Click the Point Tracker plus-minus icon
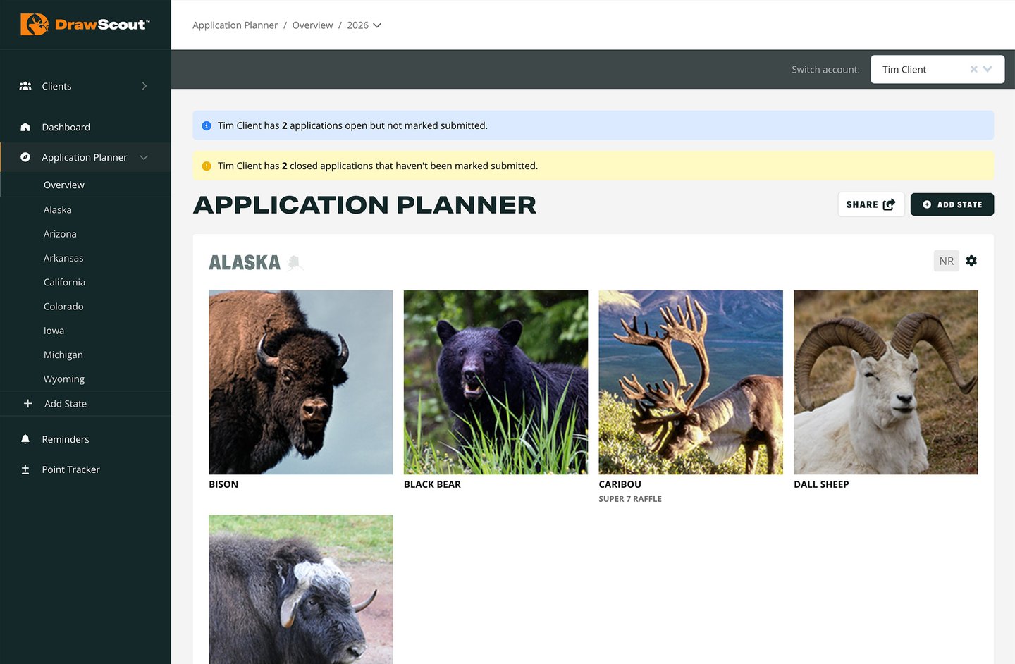This screenshot has height=664, width=1015. (25, 469)
